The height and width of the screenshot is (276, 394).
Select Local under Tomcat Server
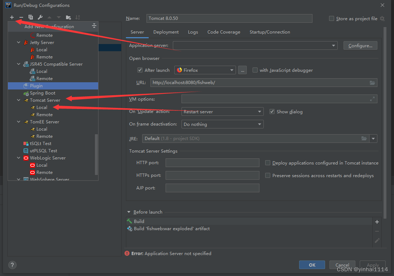53,108
